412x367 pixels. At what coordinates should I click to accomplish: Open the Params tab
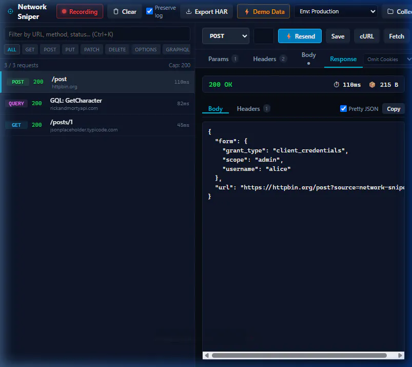223,59
